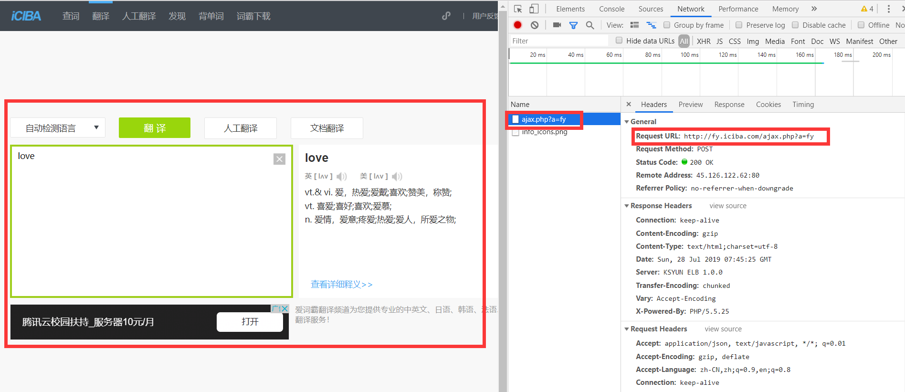Toggle the device toolbar icon
905x392 pixels.
[534, 9]
